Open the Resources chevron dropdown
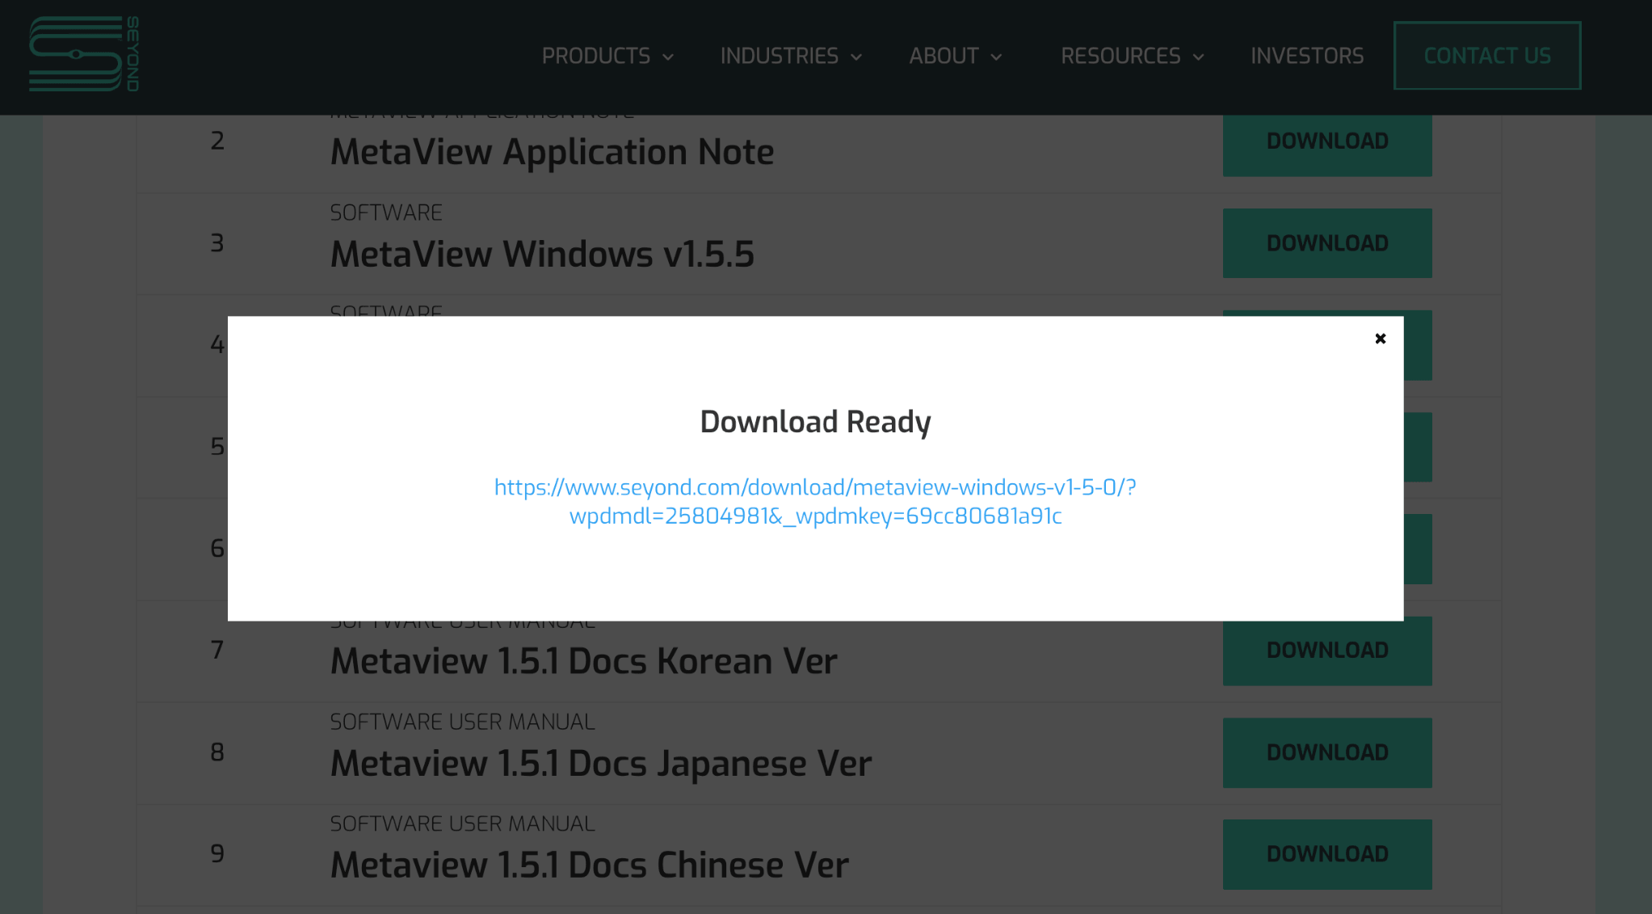Image resolution: width=1652 pixels, height=914 pixels. pyautogui.click(x=1198, y=57)
